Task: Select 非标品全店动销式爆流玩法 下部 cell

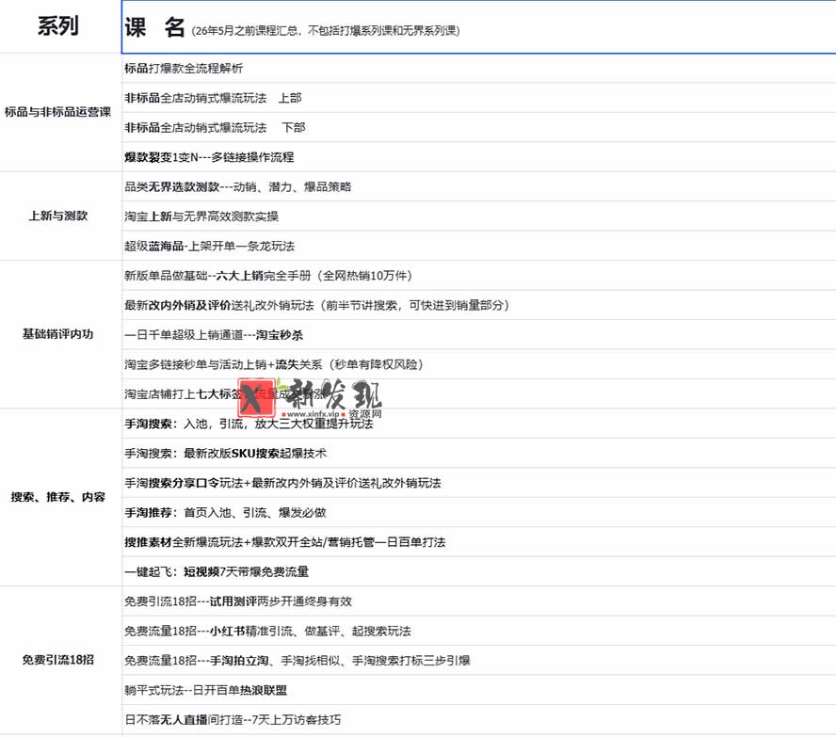Action: [479, 127]
